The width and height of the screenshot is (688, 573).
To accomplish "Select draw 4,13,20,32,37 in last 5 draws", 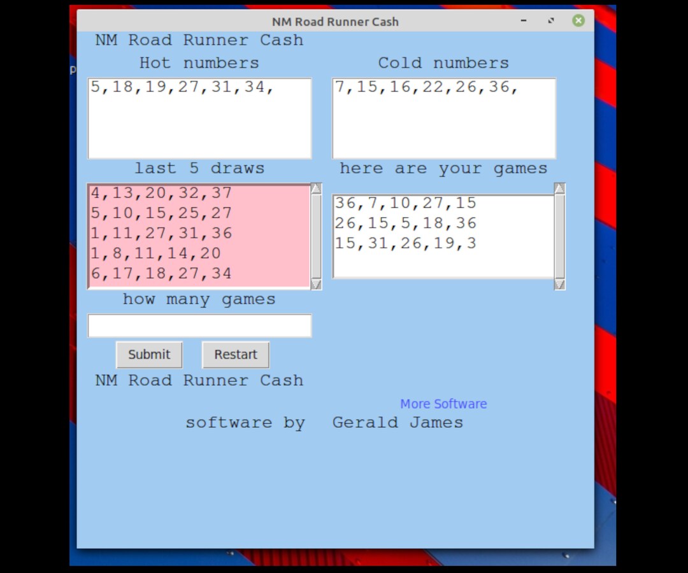I will coord(162,192).
